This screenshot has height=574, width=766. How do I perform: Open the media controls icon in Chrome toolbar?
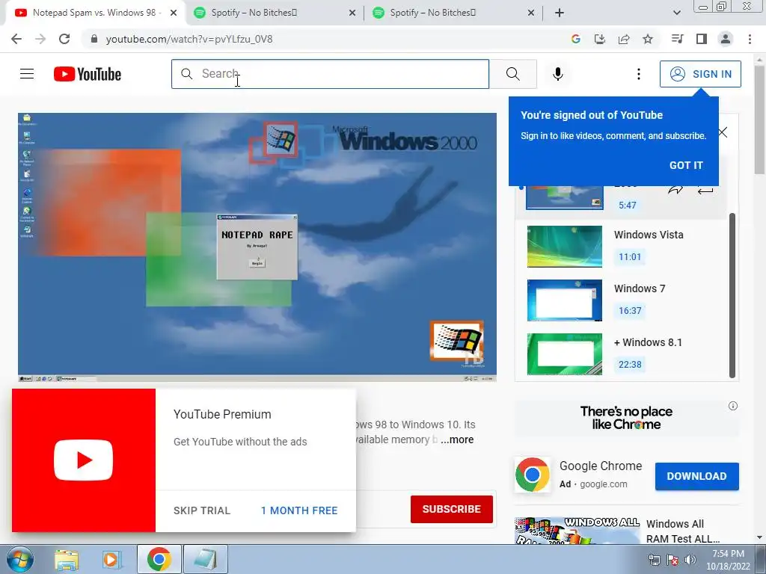[677, 39]
